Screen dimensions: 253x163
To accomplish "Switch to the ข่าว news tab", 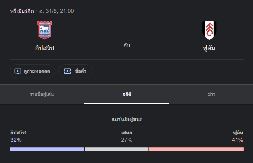I will tap(211, 94).
